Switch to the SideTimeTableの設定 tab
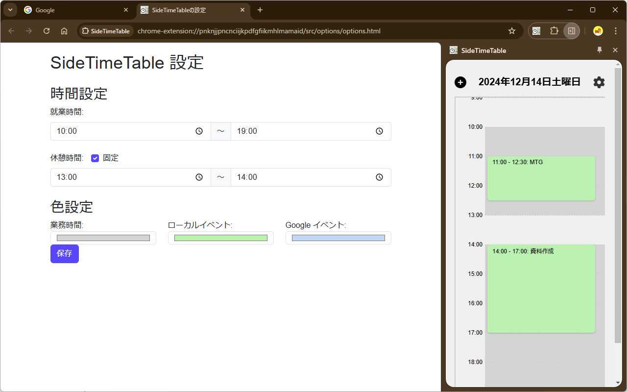 (x=186, y=10)
